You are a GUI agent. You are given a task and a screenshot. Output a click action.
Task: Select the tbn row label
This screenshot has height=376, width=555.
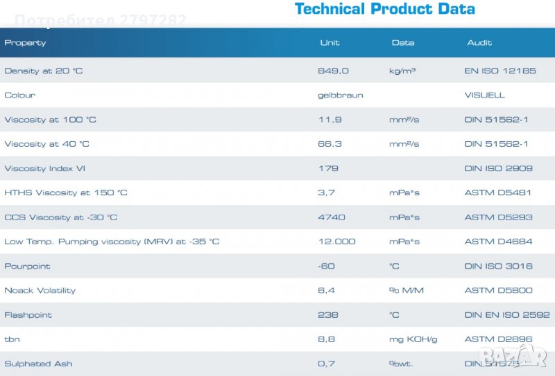[12, 339]
